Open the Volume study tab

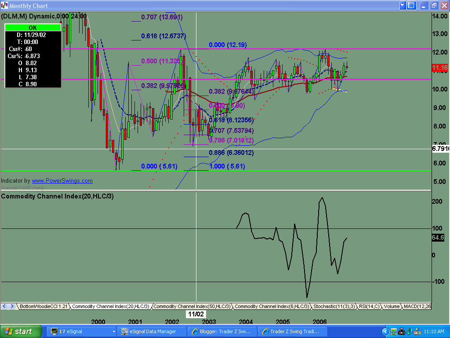pos(392,306)
